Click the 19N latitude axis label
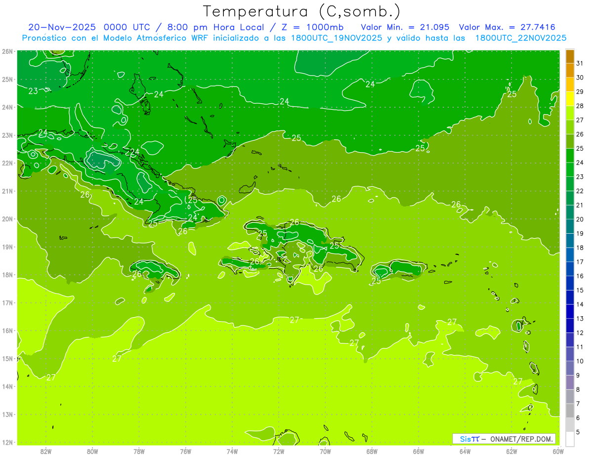Image resolution: width=593 pixels, height=458 pixels. [x=7, y=247]
